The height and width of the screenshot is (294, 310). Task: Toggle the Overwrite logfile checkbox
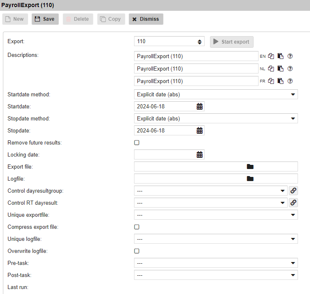[137, 251]
